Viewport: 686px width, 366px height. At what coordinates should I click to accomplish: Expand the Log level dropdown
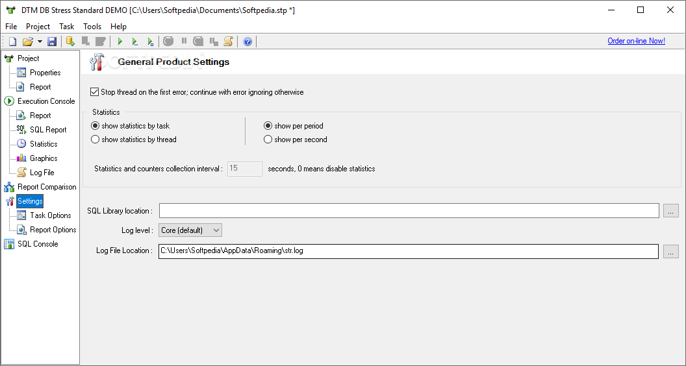190,230
